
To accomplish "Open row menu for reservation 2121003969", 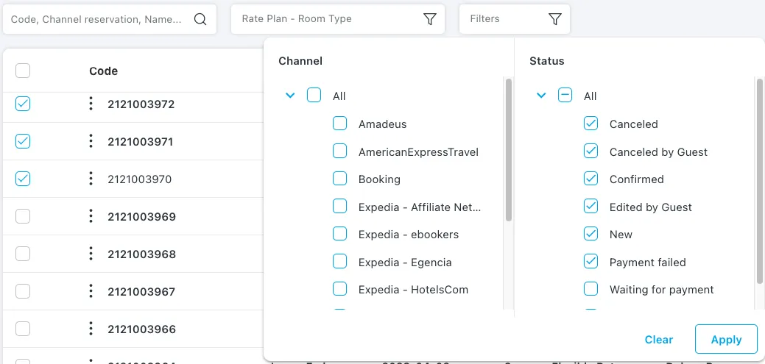I will pos(91,216).
